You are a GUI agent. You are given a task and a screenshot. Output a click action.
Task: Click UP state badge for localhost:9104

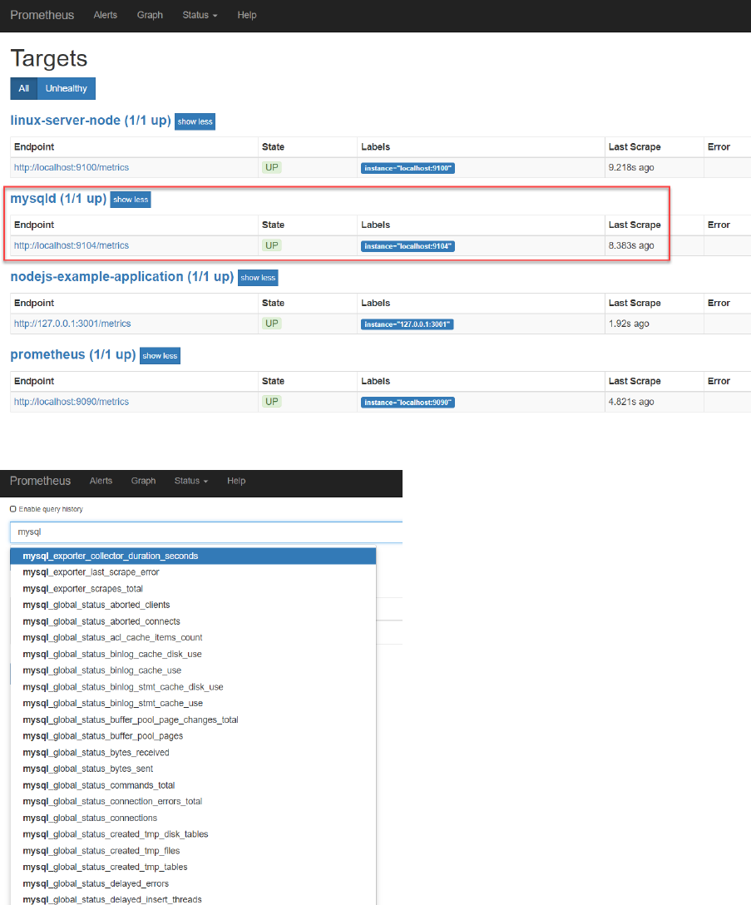pyautogui.click(x=272, y=245)
